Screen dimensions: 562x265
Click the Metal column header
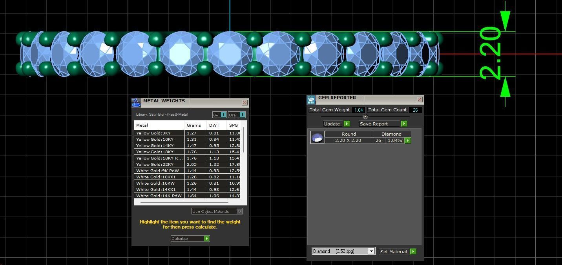coord(159,125)
